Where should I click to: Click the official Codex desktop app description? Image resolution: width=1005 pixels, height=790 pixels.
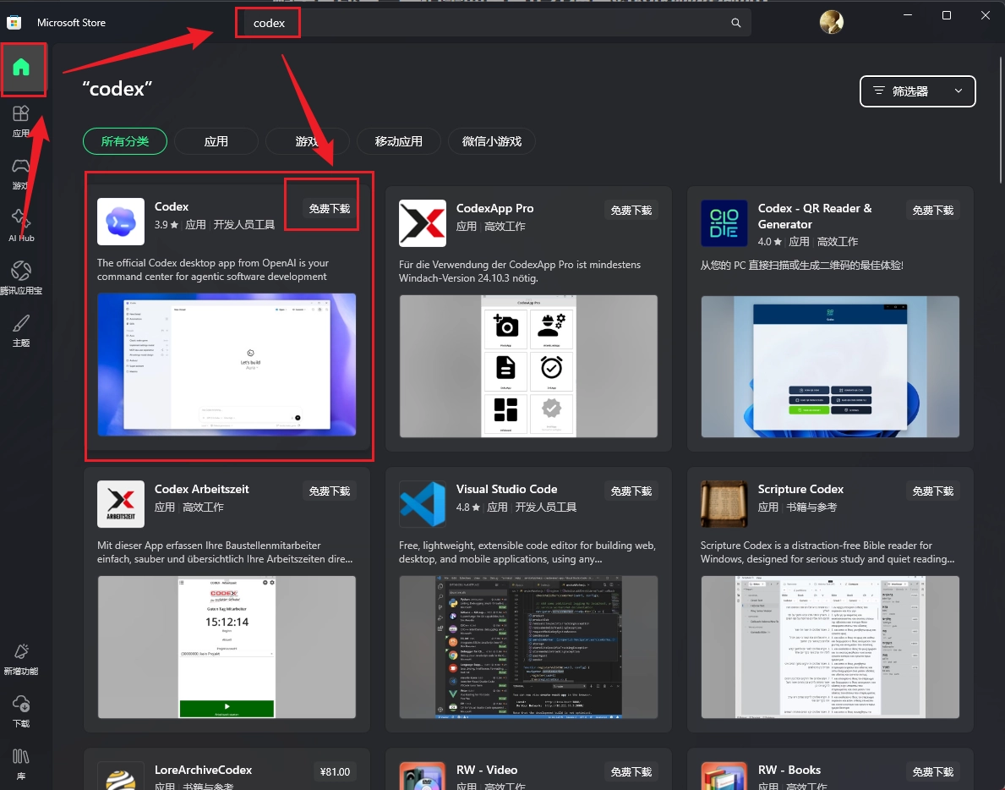213,270
